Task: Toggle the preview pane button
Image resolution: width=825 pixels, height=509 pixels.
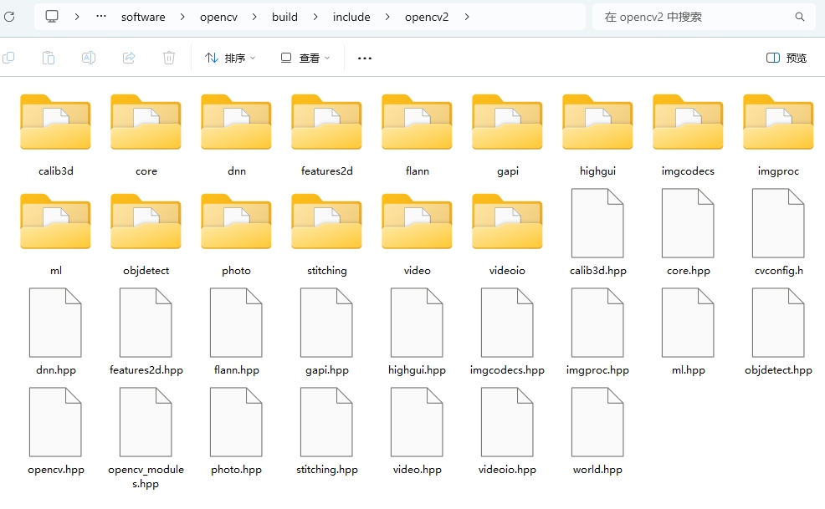Action: (787, 58)
